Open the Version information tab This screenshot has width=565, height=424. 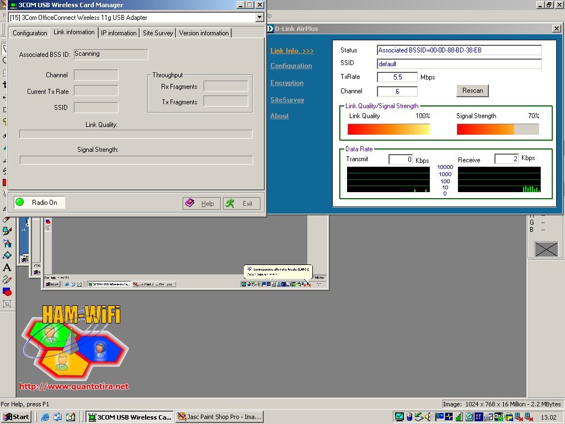[x=204, y=33]
